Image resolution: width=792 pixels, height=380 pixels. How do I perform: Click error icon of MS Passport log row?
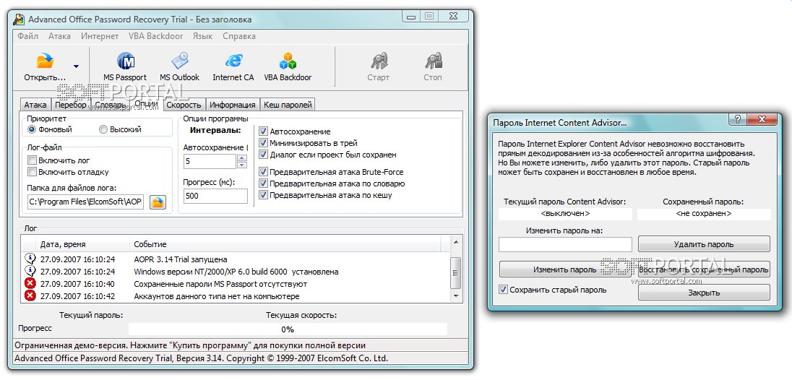(x=30, y=284)
